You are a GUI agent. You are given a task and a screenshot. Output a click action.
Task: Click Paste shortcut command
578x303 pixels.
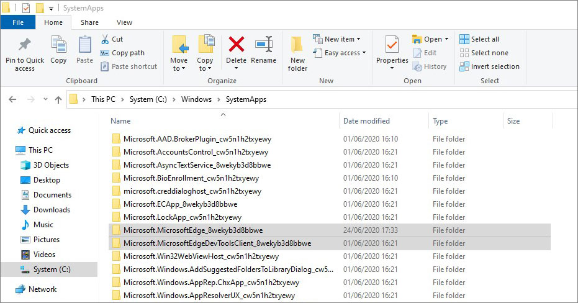[x=129, y=66]
